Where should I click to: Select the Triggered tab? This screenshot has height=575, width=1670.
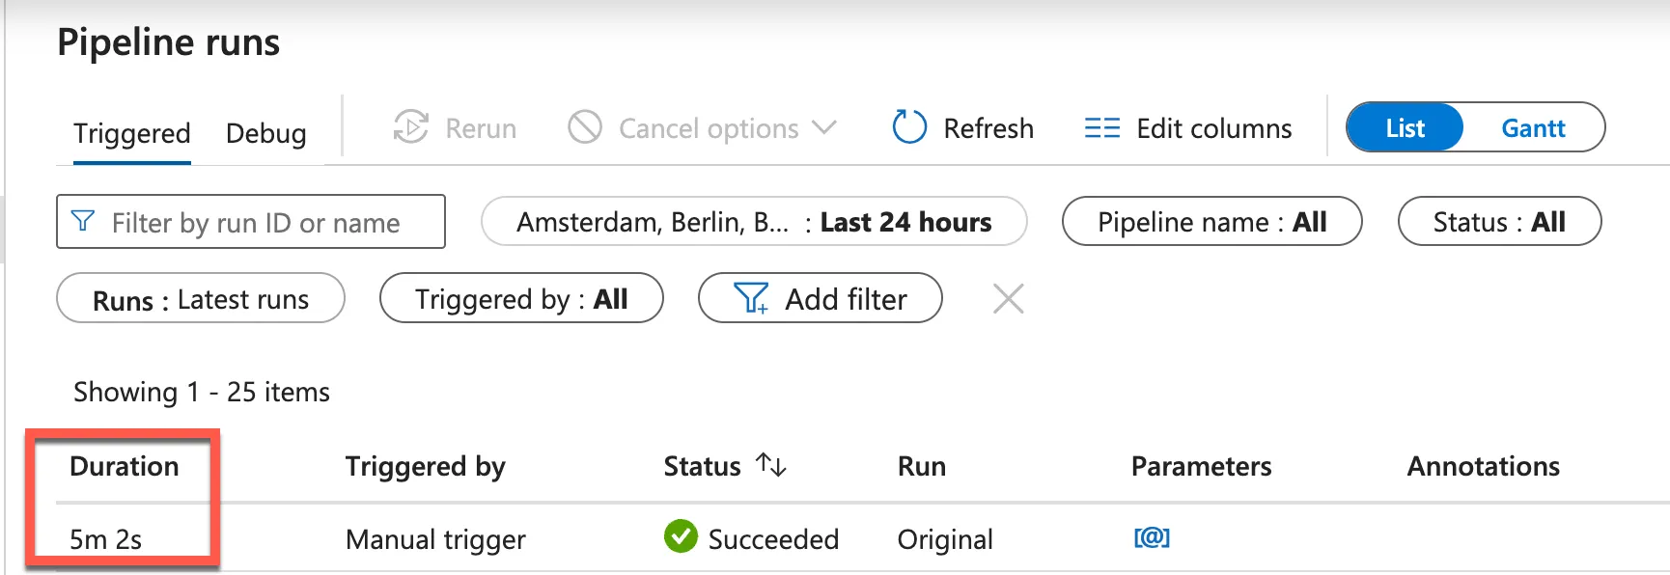(132, 133)
